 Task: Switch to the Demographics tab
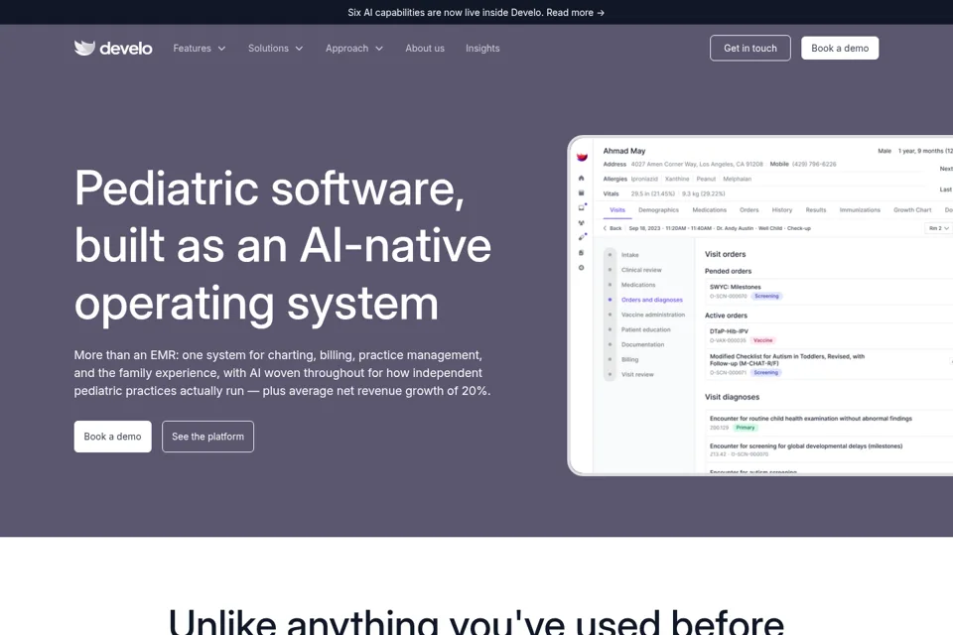658,210
